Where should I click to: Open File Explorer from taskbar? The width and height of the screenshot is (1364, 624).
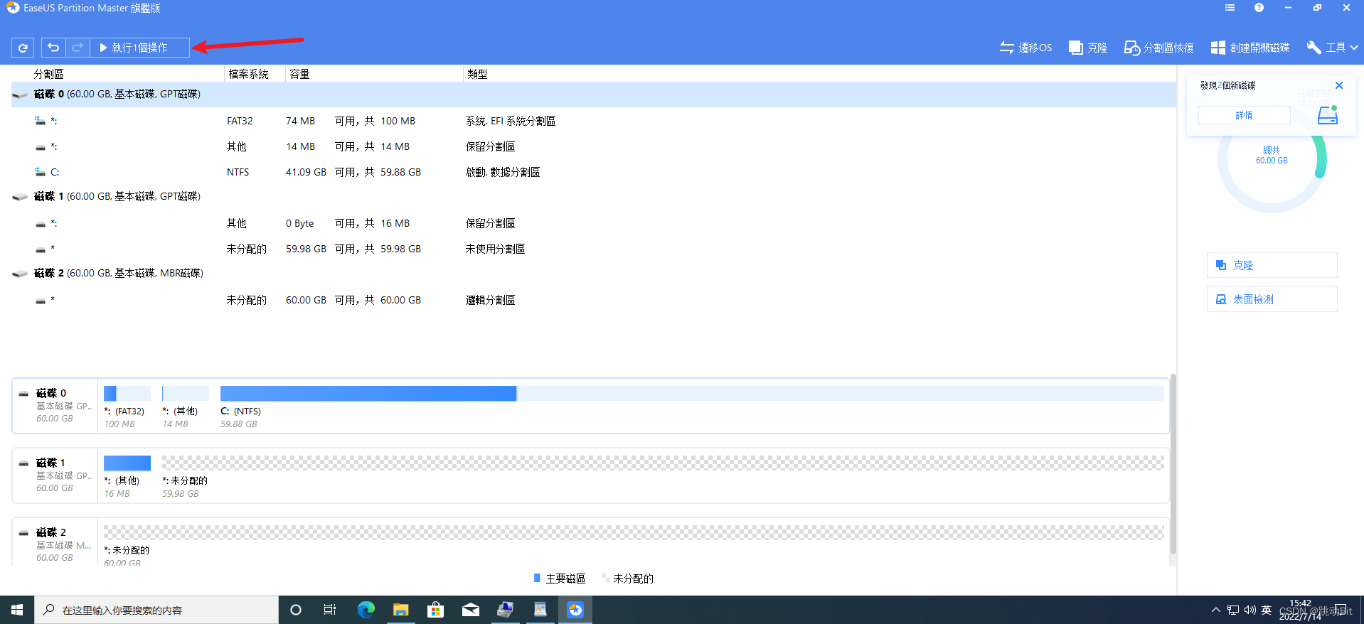pos(401,610)
